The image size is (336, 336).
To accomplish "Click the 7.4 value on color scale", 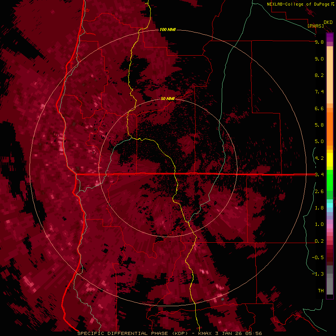I will pyautogui.click(x=319, y=92).
